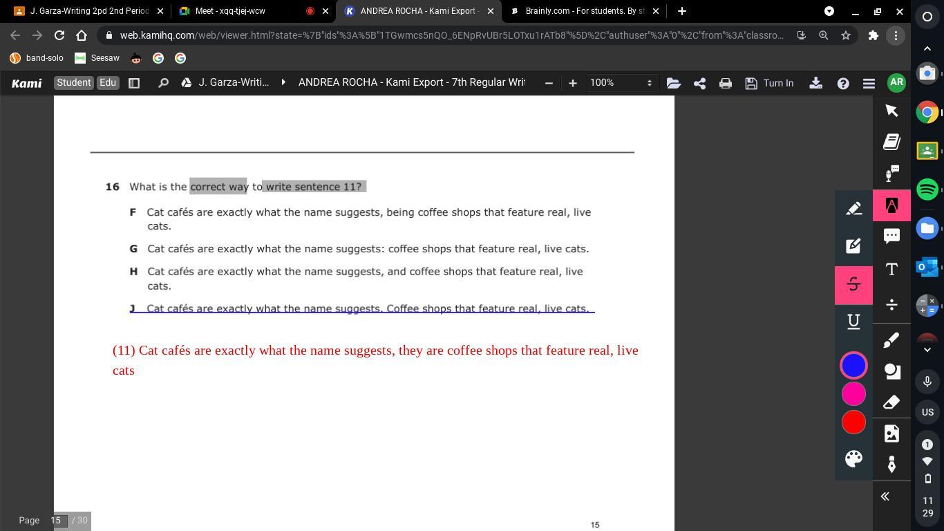
Task: Select the ANDREA ROCHA Kami Export tab
Action: click(419, 11)
